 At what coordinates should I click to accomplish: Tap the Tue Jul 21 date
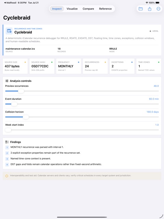click(33, 3)
